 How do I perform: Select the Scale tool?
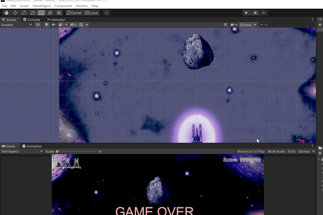click(x=33, y=13)
